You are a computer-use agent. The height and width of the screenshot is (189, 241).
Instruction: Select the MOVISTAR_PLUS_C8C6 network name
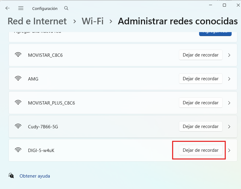(x=52, y=103)
